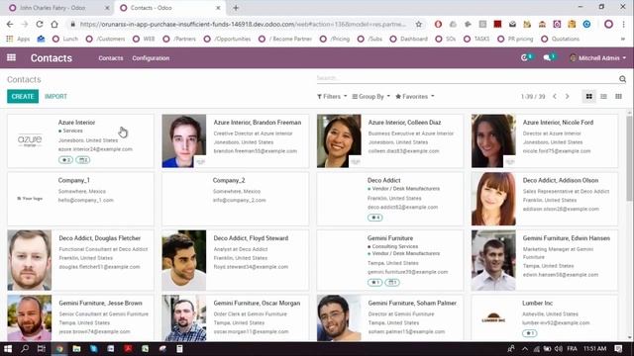The width and height of the screenshot is (634, 356).
Task: Click the contacts search field
Action: (467, 78)
